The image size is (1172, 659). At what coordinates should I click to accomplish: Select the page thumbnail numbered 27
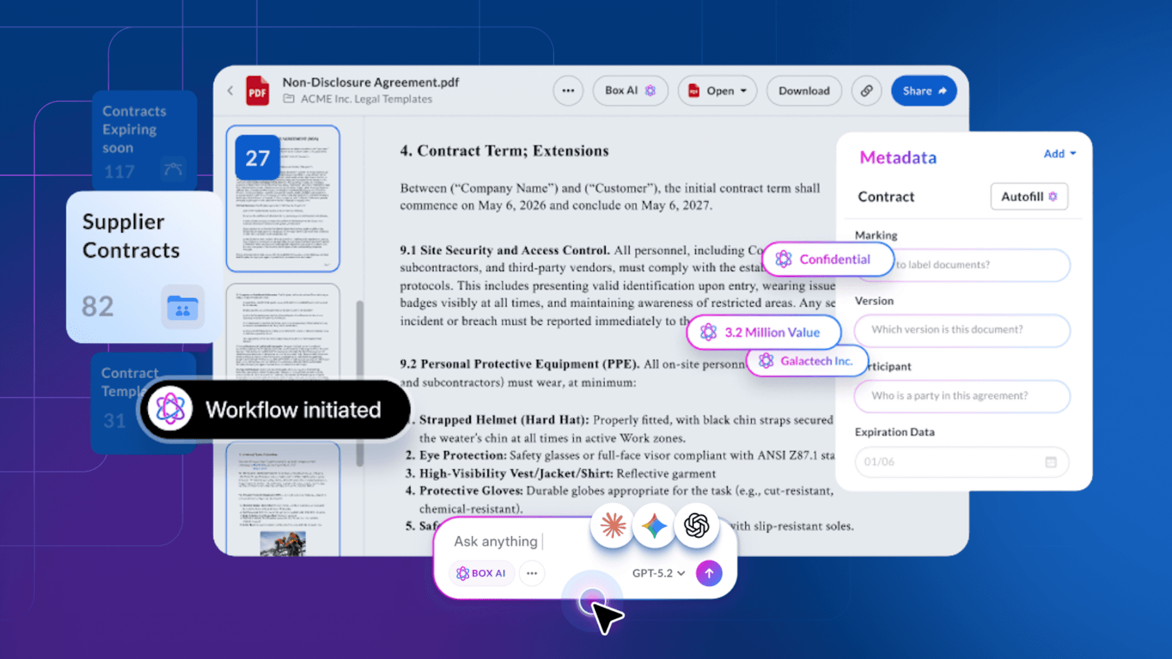pos(283,198)
